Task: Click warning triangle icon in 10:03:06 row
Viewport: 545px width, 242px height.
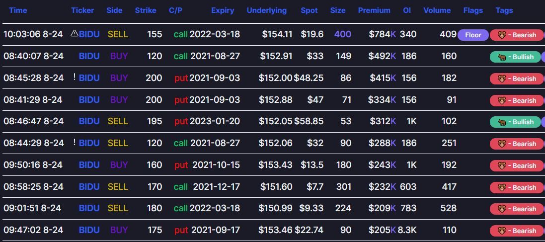Action: point(74,33)
